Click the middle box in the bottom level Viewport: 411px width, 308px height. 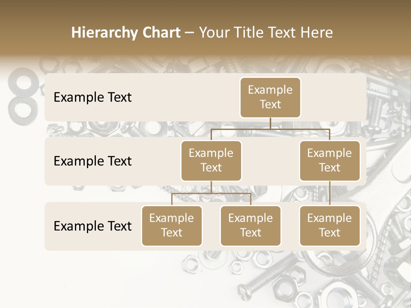(x=250, y=225)
